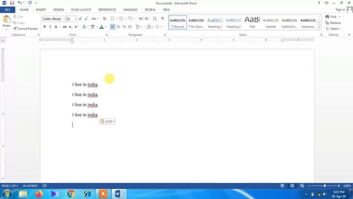
Task: Open the Calibri font name dropdown
Action: point(64,19)
